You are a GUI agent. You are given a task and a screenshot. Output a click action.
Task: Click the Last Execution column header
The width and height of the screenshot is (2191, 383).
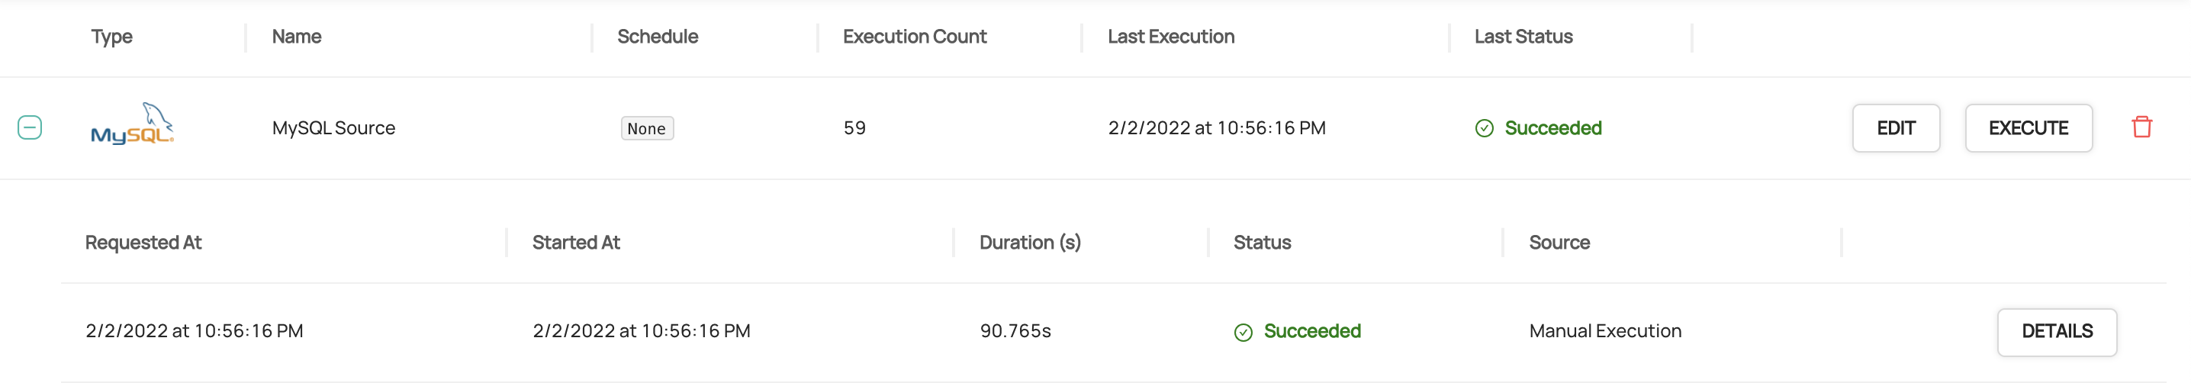1170,37
